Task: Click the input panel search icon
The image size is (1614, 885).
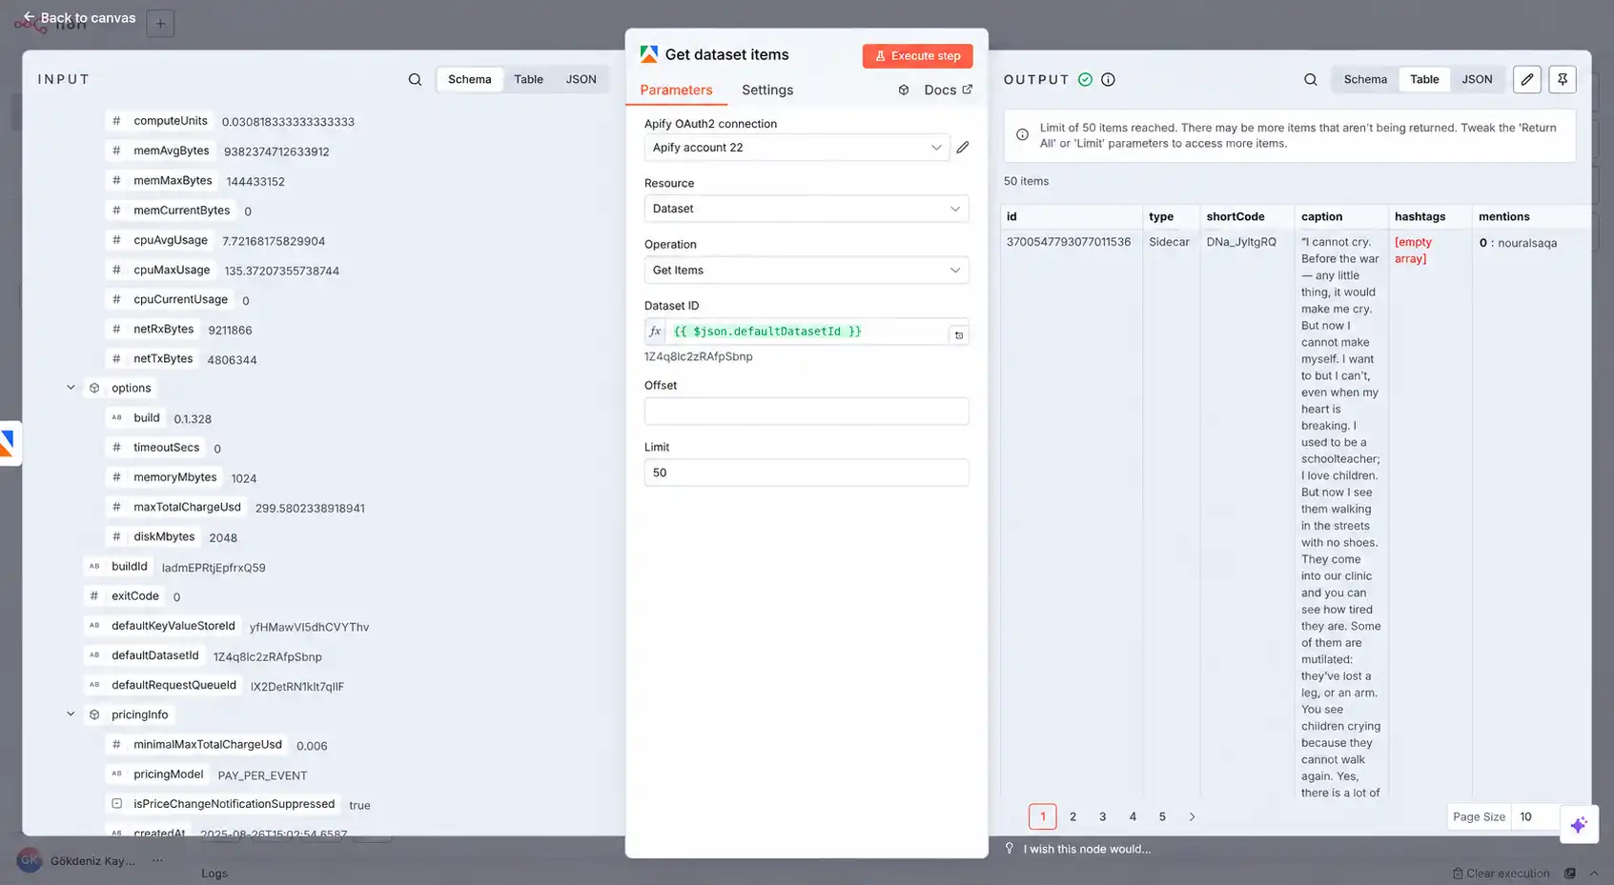Action: tap(415, 80)
